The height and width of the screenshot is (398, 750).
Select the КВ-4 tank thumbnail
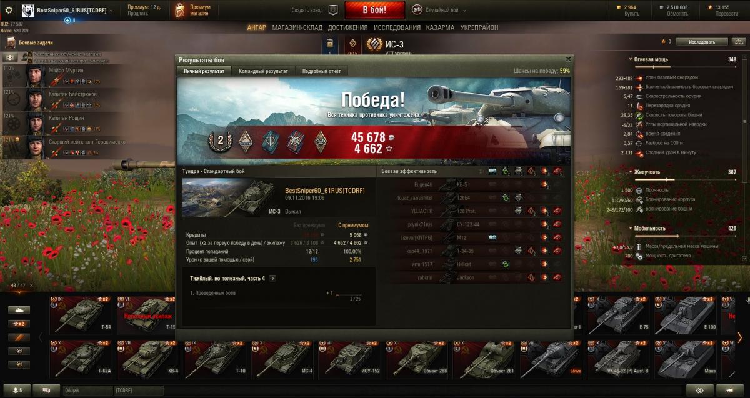coord(150,359)
